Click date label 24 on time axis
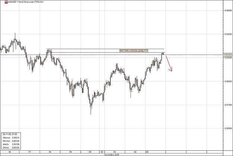 coord(135,152)
